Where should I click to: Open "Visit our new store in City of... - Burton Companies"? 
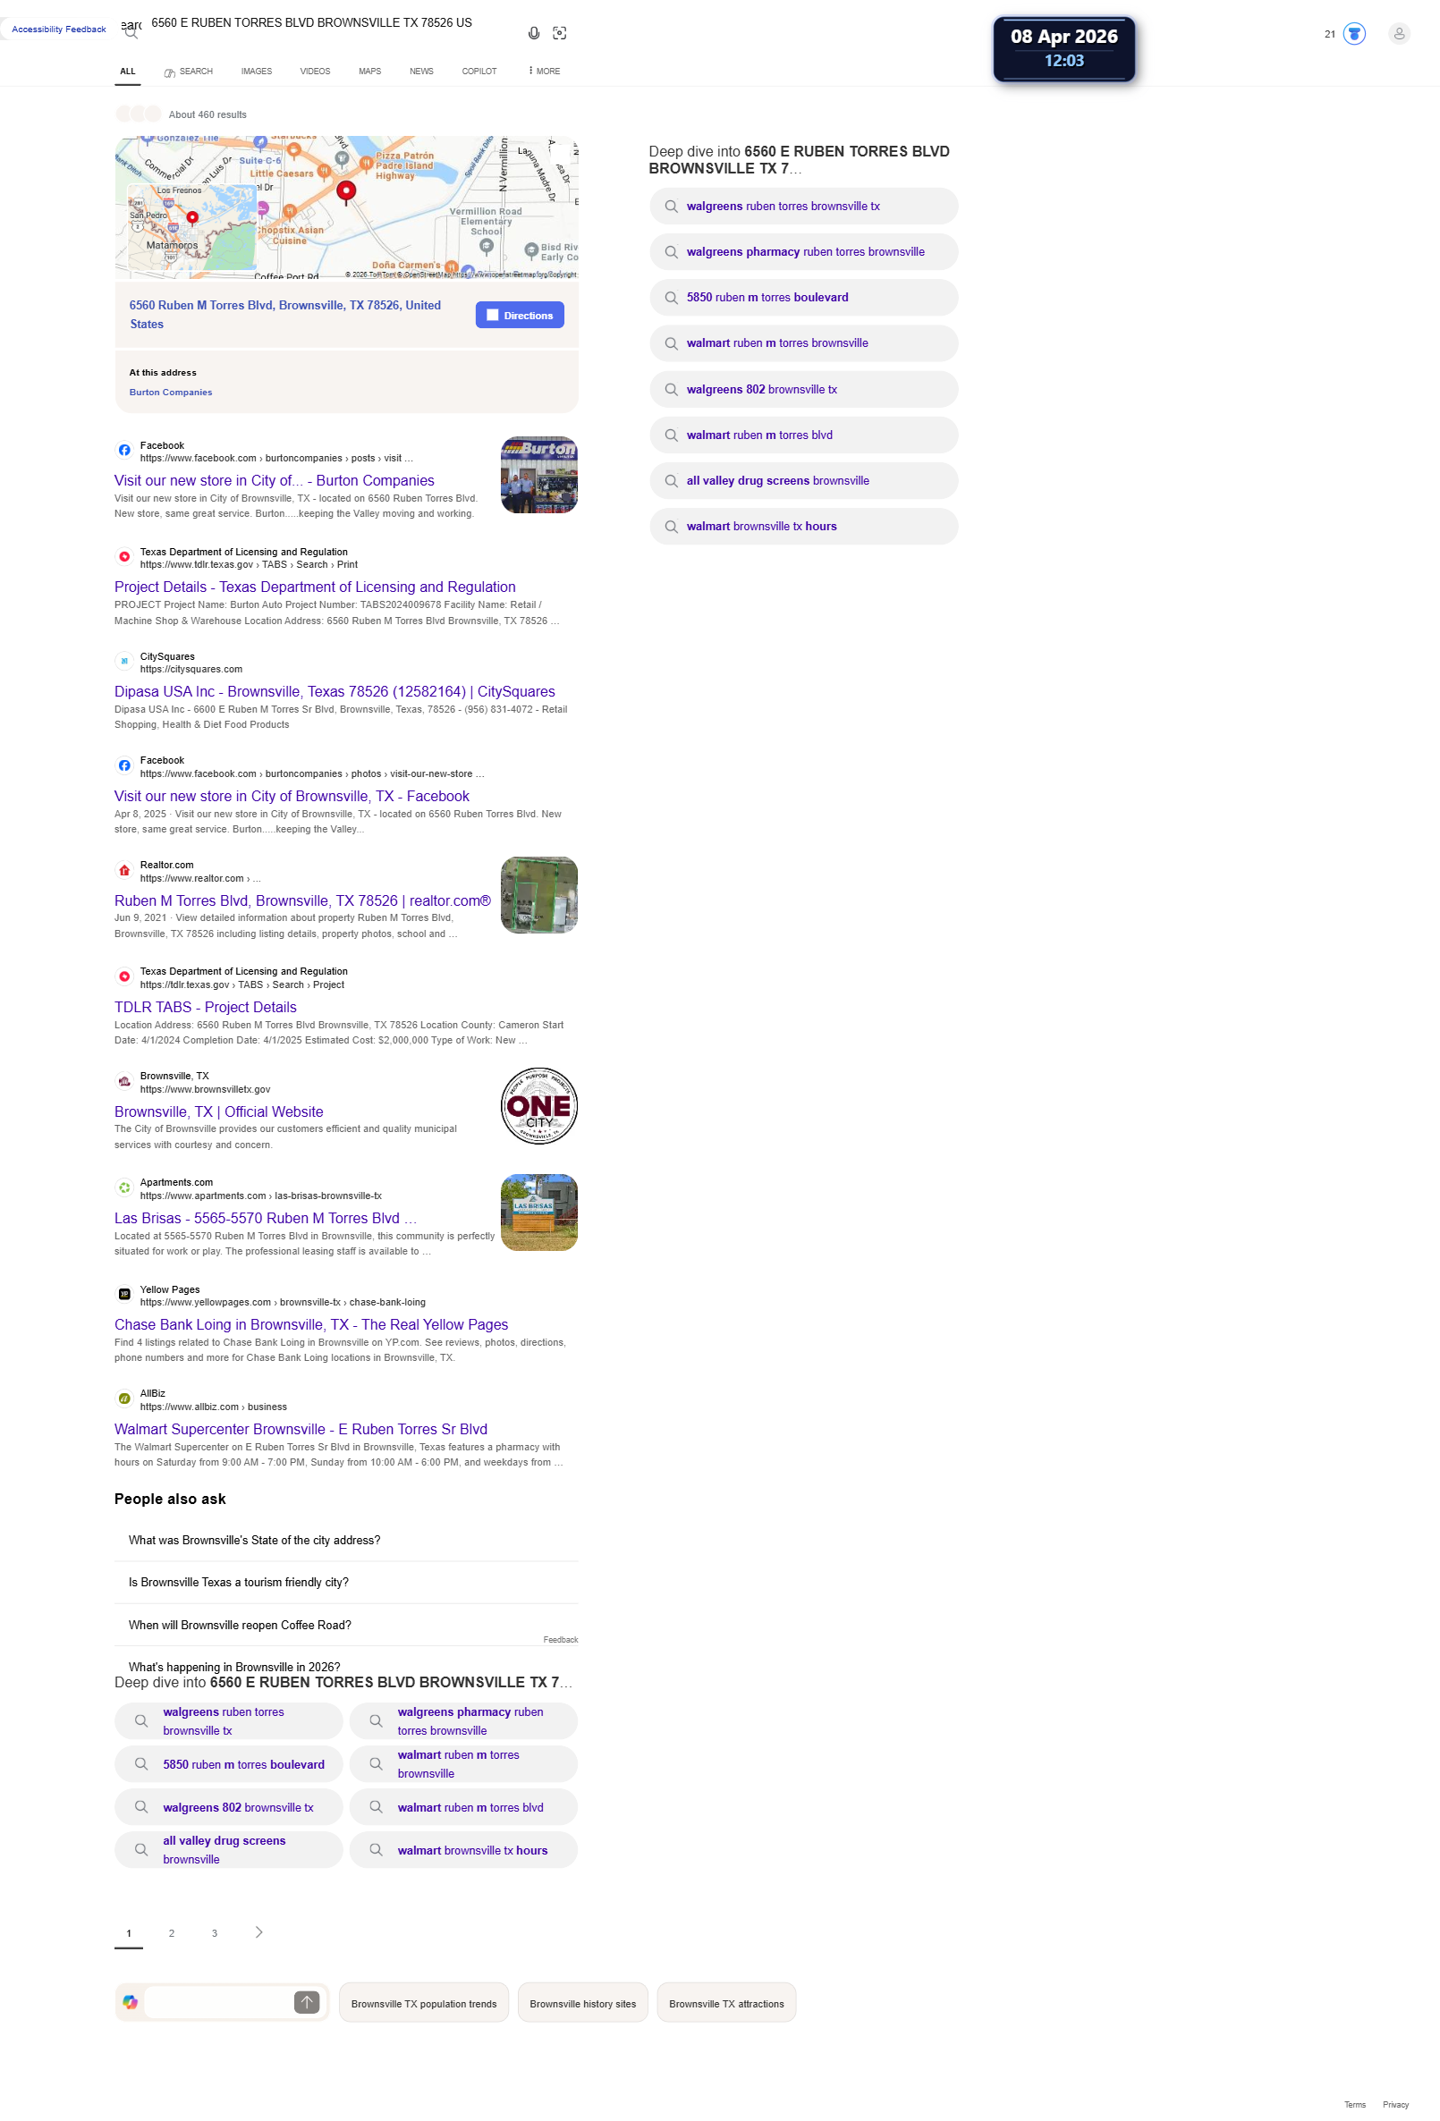point(274,481)
